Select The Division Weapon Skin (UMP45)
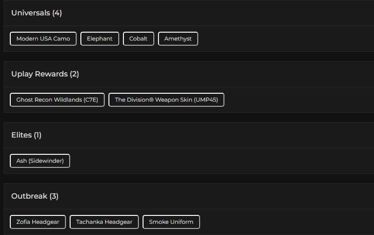 point(166,100)
